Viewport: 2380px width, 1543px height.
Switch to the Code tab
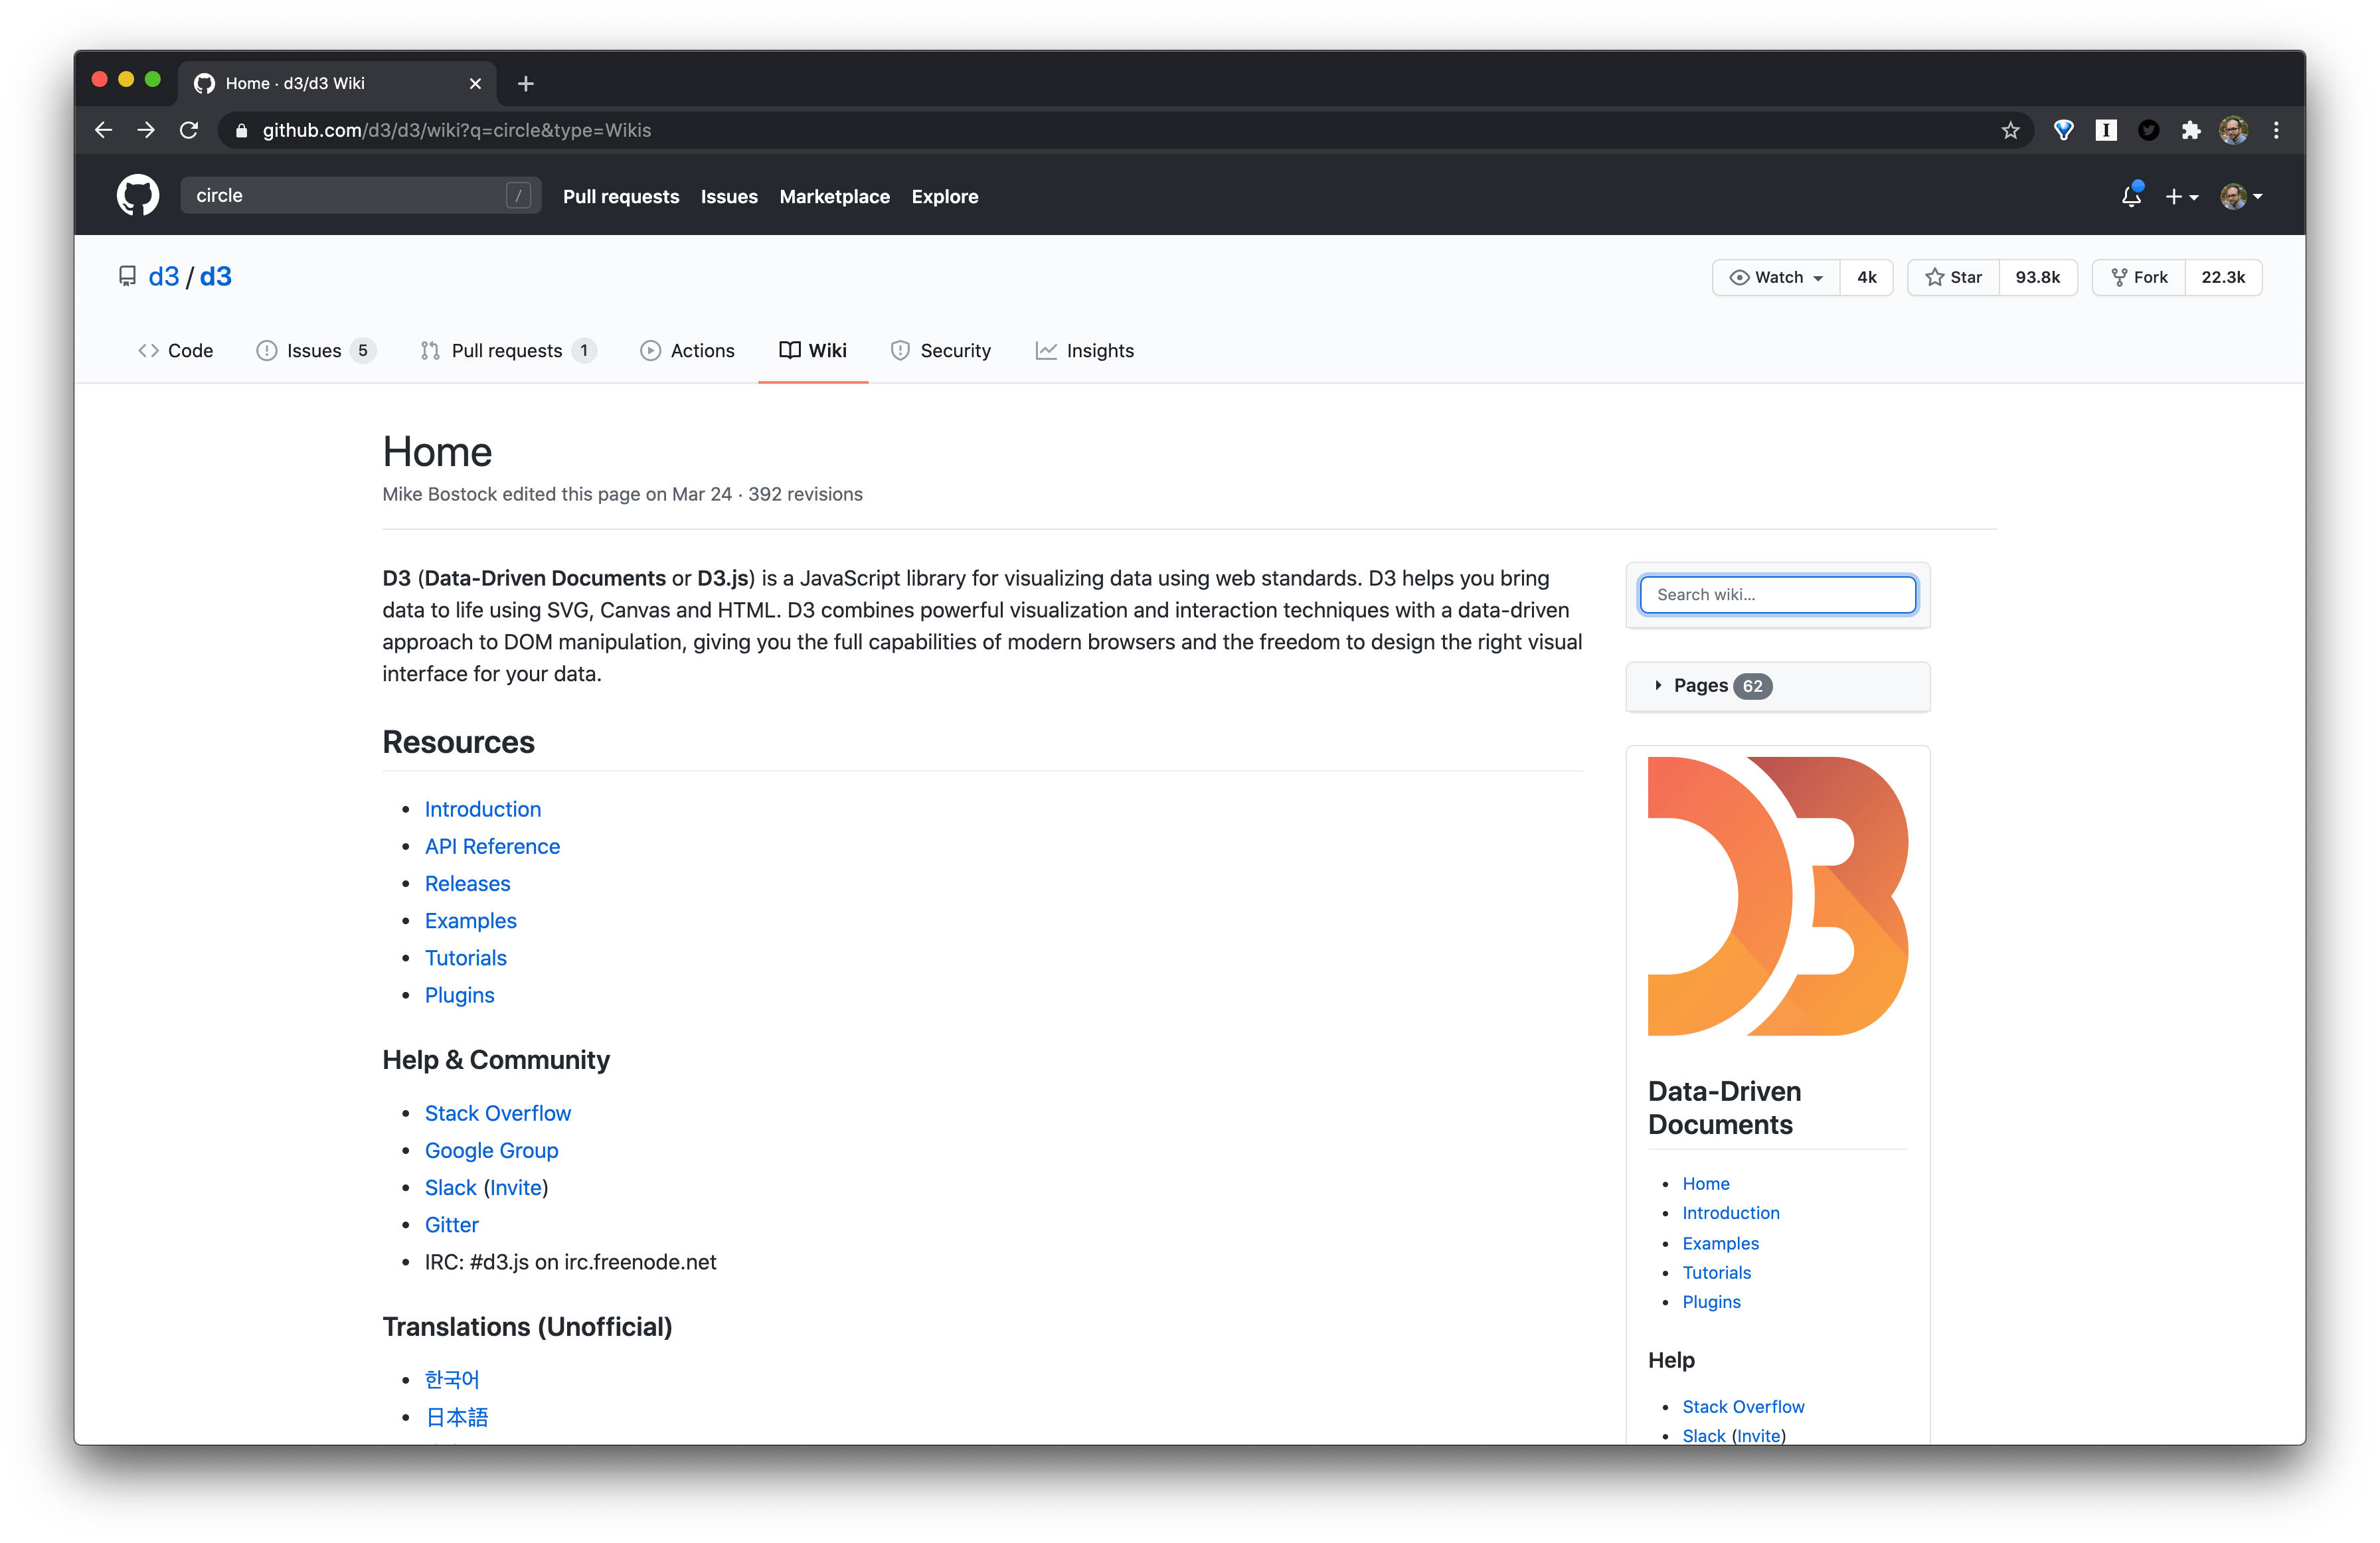176,351
